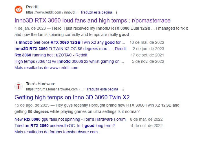Click 'Traduzir esta página' for Tom's Hardware result
This screenshot has height=144, width=212.
pos(102,89)
